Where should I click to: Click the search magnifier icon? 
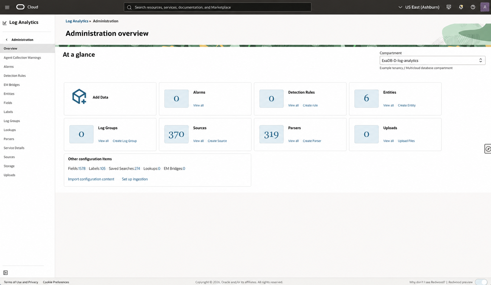(129, 7)
